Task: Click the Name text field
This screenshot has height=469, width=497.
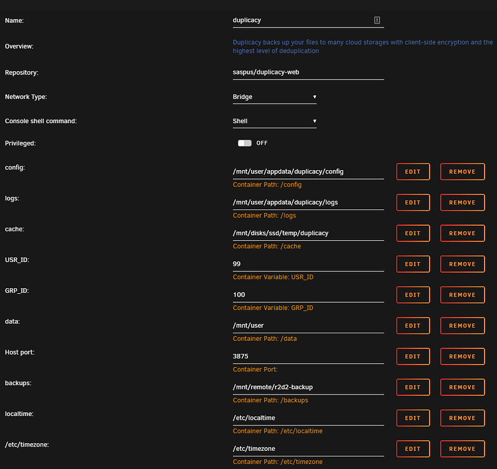Action: (300, 20)
